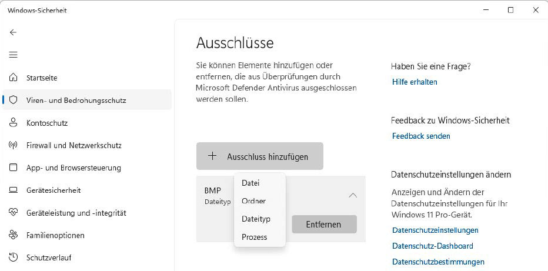The width and height of the screenshot is (548, 271).
Task: Open Schutzverlauf history icon
Action: click(x=13, y=257)
